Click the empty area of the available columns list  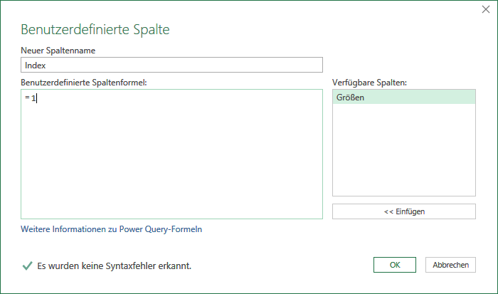(403, 149)
